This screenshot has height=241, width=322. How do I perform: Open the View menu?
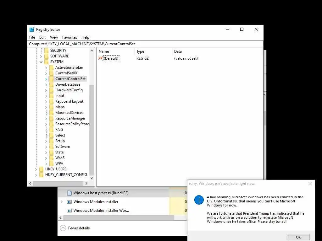tap(54, 37)
